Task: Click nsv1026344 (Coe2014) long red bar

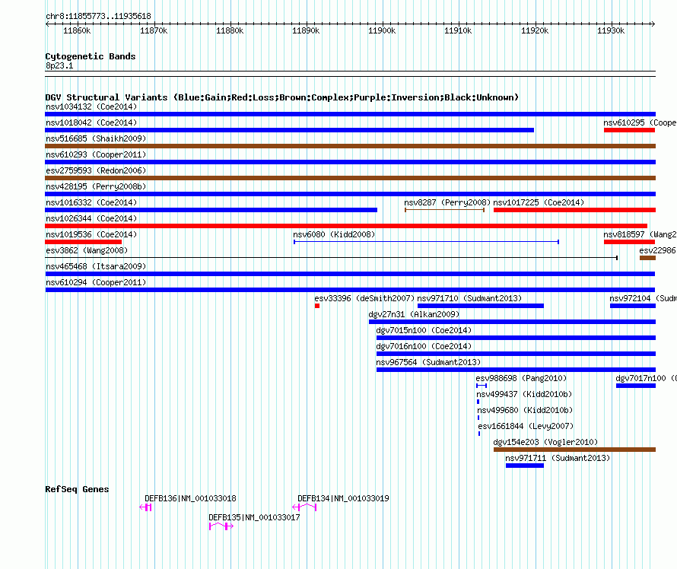Action: [x=346, y=226]
